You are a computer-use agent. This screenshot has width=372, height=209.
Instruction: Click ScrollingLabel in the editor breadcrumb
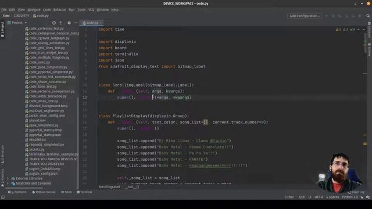(x=109, y=187)
